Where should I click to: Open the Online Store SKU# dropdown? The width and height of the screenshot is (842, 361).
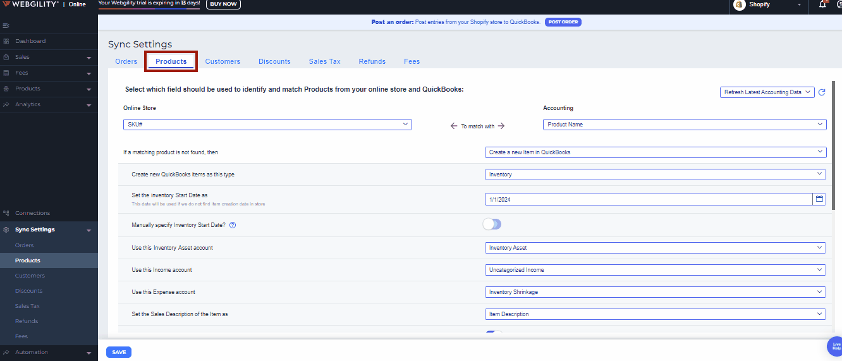coord(267,125)
